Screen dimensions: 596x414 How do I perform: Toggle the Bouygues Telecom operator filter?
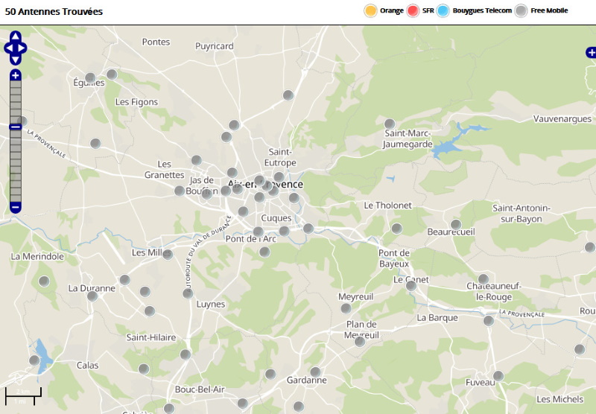pyautogui.click(x=444, y=10)
